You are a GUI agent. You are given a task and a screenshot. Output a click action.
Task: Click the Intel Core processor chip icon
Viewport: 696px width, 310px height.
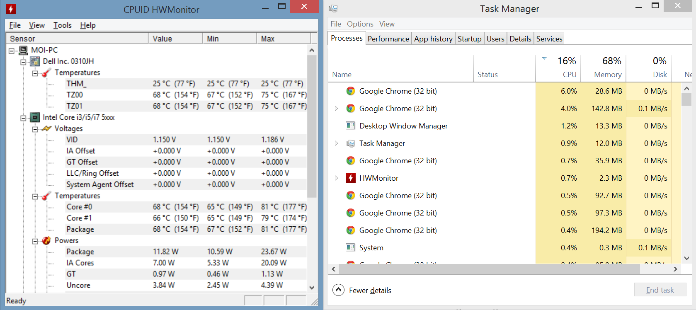point(35,118)
